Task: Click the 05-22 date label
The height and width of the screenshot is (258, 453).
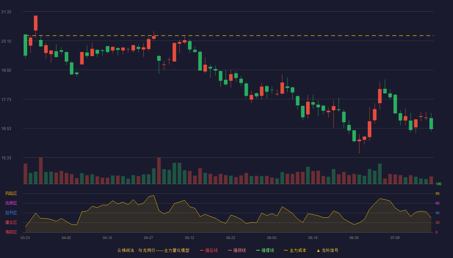Action: [x=231, y=238]
